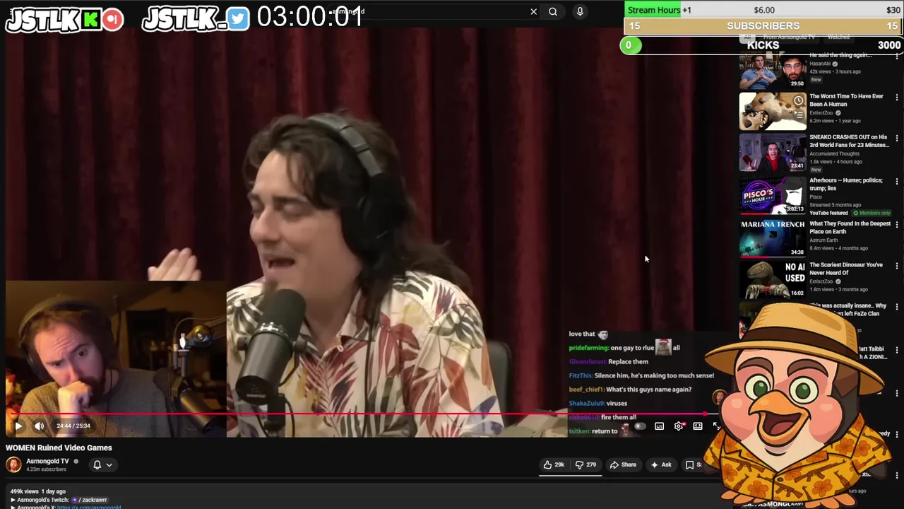Click the Mariana Trench video thumbnail
Viewport: 904px width, 509px height.
pos(773,238)
